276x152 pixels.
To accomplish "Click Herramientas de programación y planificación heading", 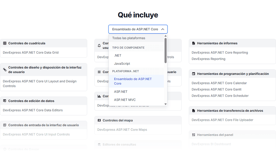I will coord(233,74).
